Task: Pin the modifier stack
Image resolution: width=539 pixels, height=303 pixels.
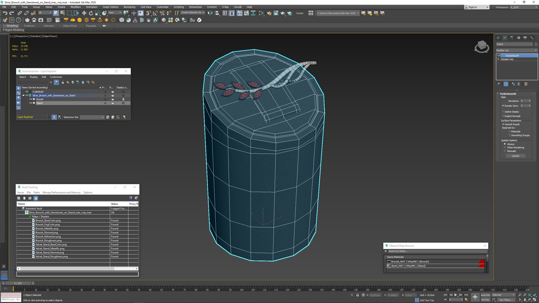Action: (x=499, y=84)
